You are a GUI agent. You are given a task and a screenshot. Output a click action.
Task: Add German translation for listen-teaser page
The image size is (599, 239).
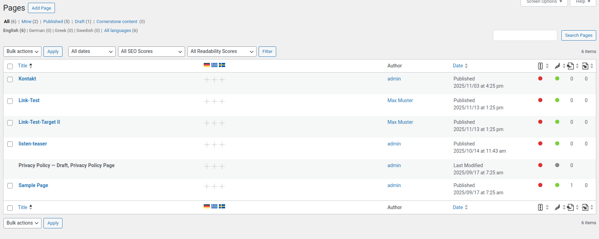[207, 145]
